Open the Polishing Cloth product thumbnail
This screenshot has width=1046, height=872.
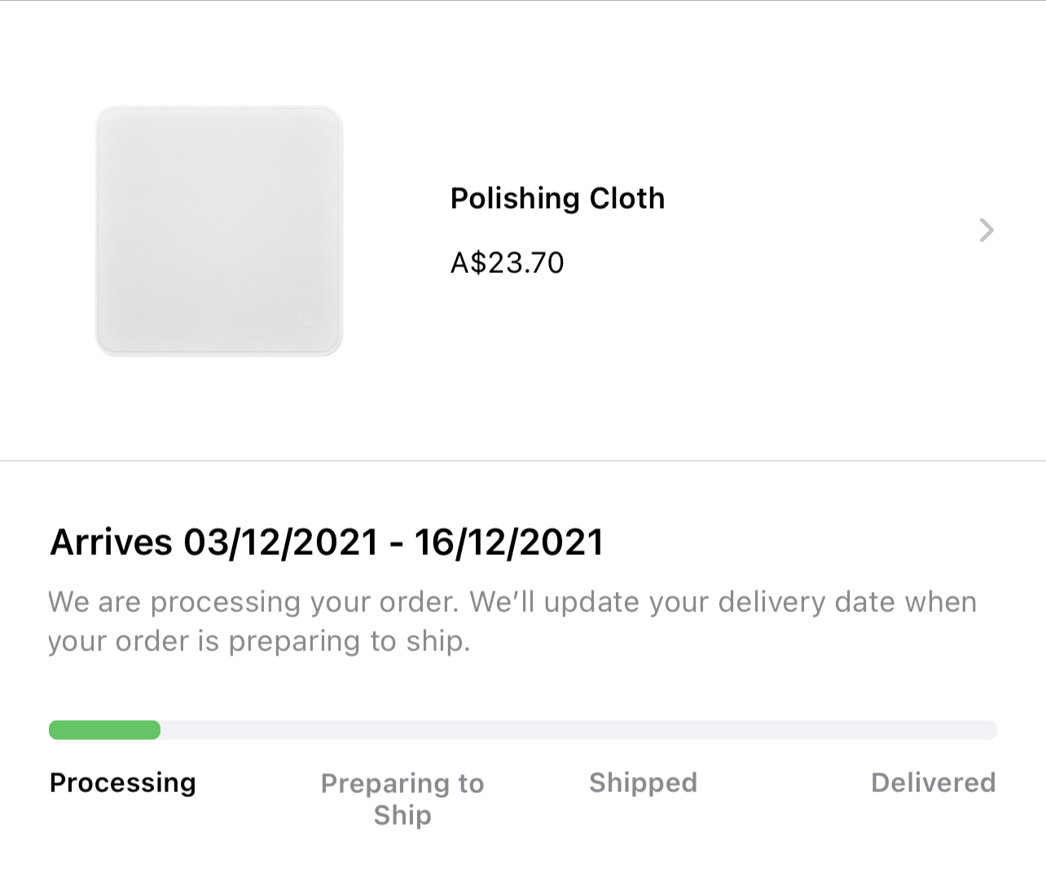pos(218,231)
